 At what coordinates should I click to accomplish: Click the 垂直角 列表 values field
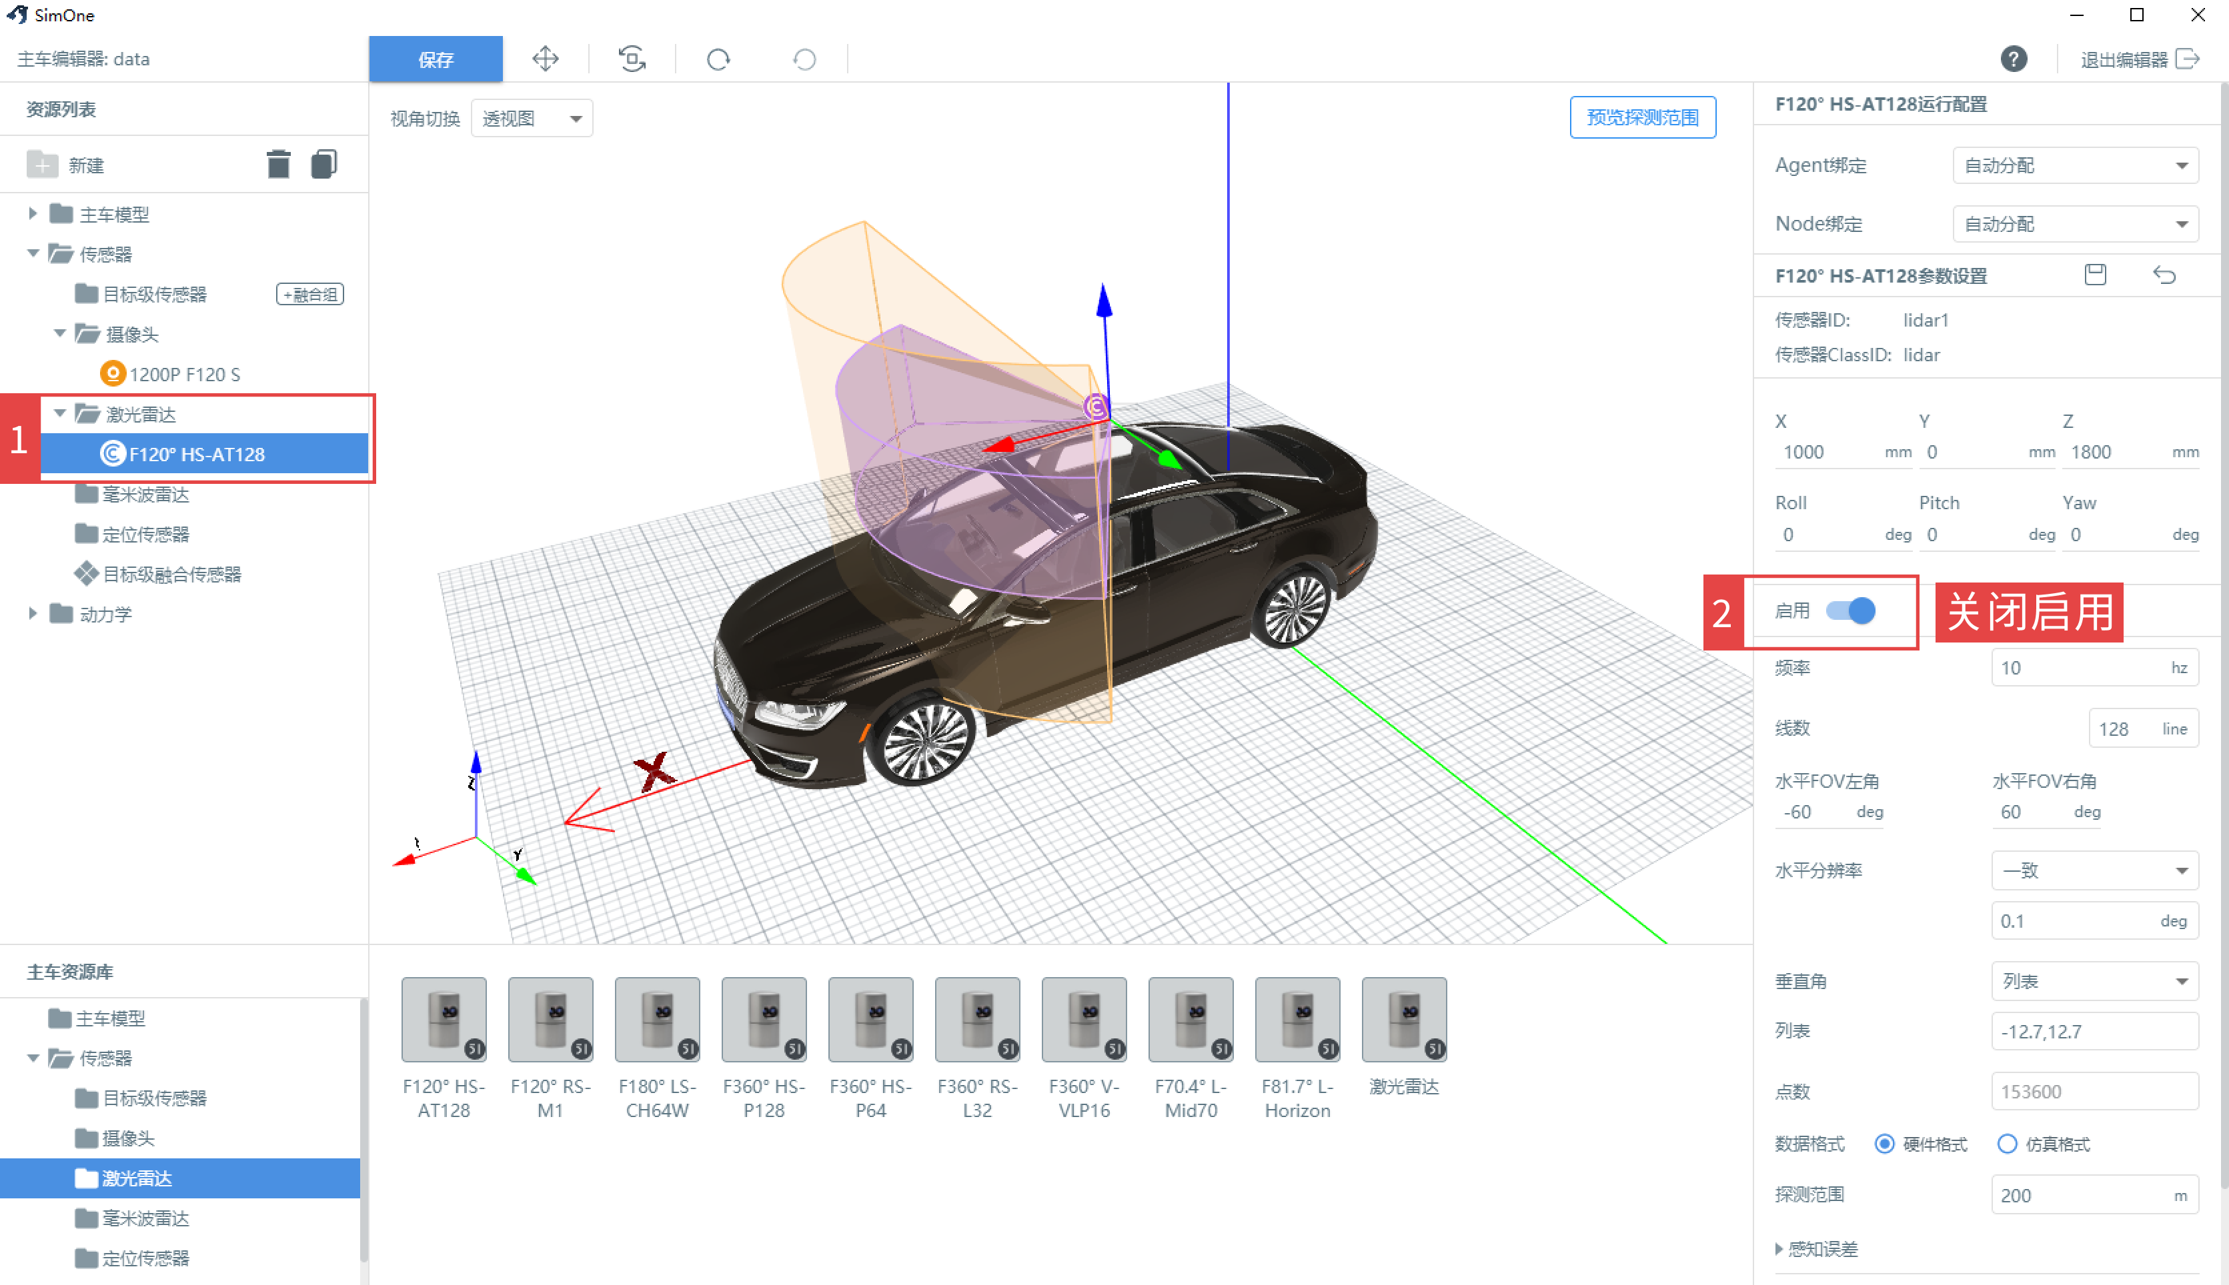2094,1031
